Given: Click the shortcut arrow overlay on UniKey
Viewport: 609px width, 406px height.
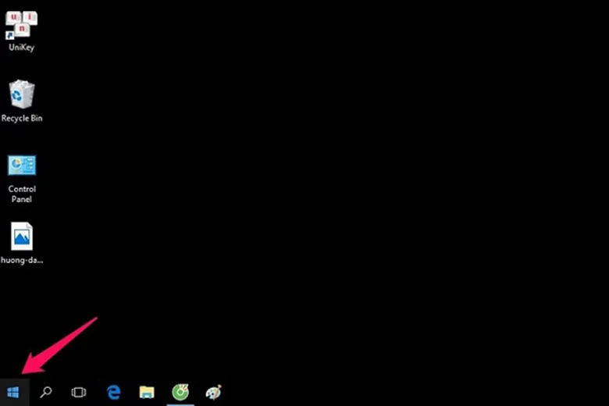Looking at the screenshot, I should point(10,35).
